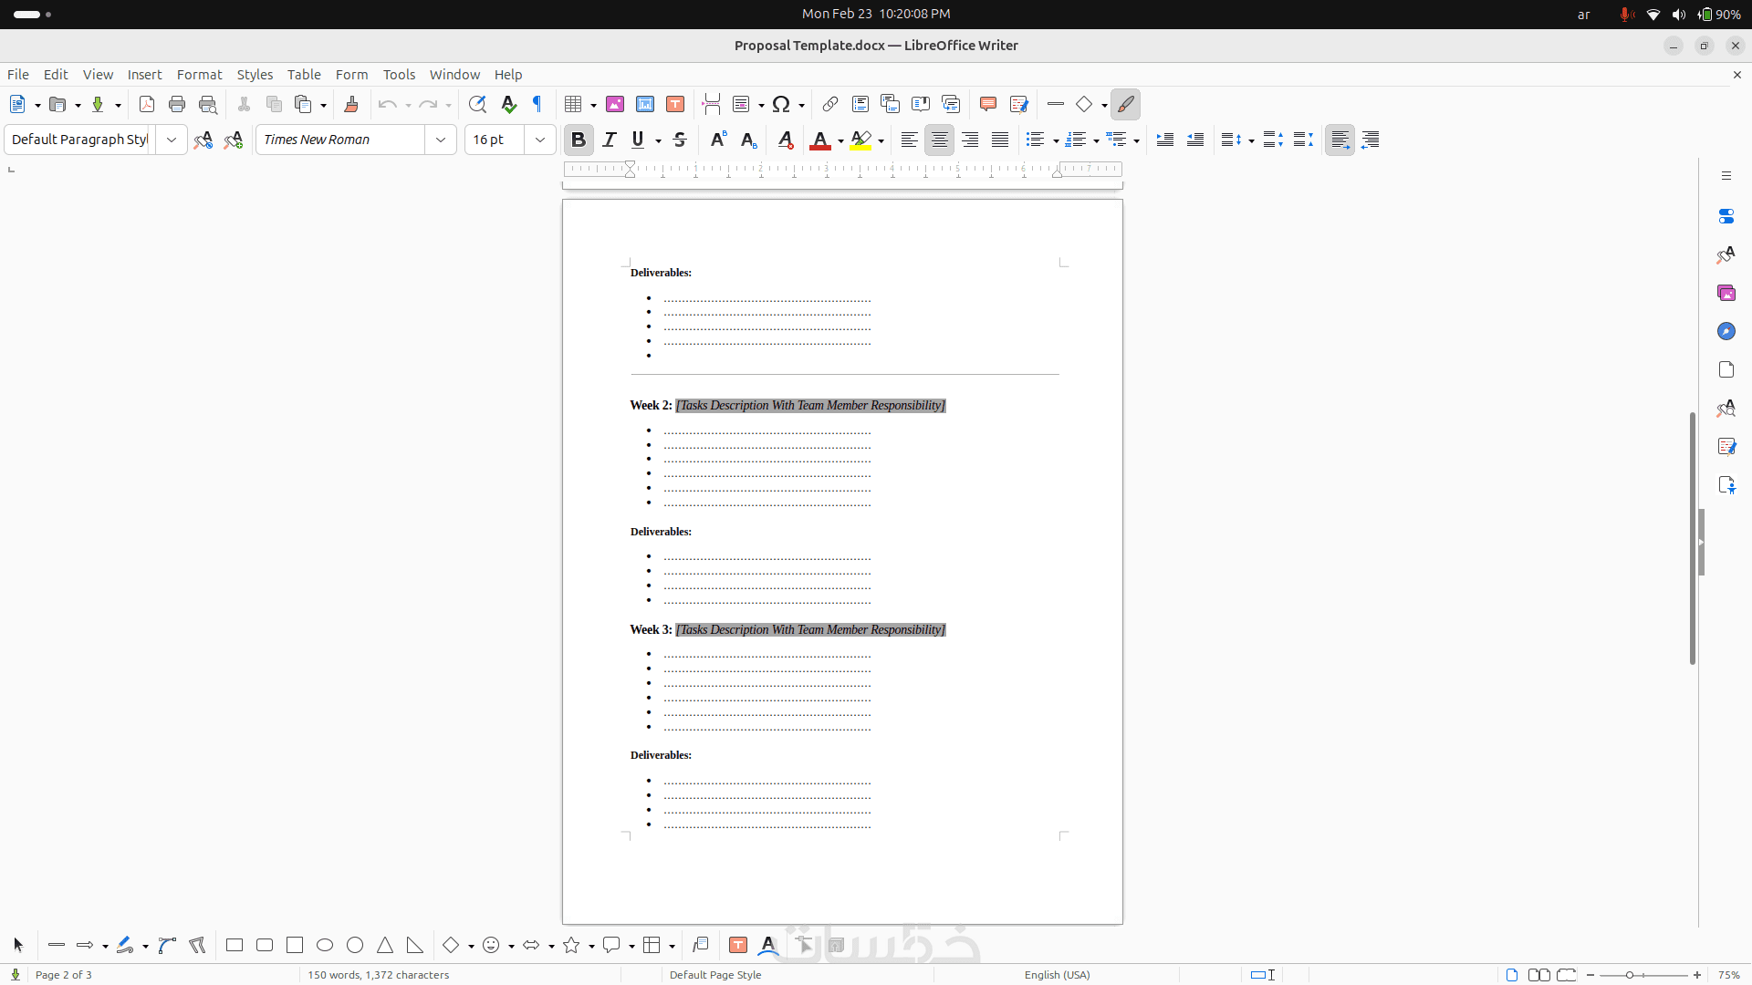Click the Insert Hyperlink icon
The height and width of the screenshot is (985, 1752).
click(830, 104)
